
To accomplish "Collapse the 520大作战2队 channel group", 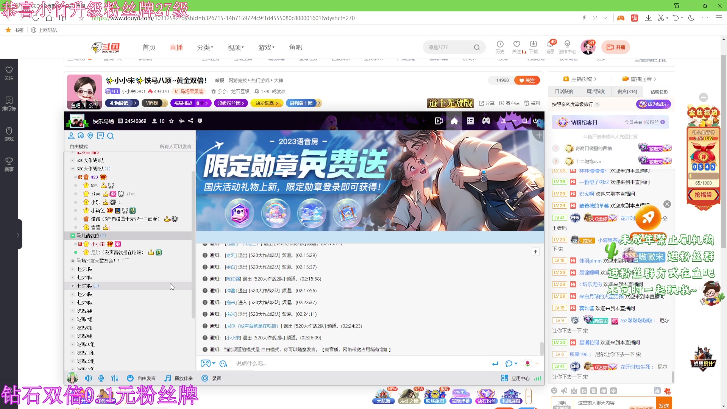I will click(72, 169).
